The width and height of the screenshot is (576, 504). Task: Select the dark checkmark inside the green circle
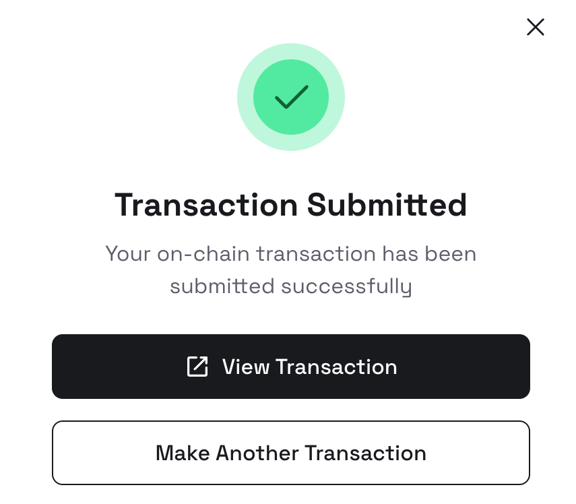pos(290,98)
